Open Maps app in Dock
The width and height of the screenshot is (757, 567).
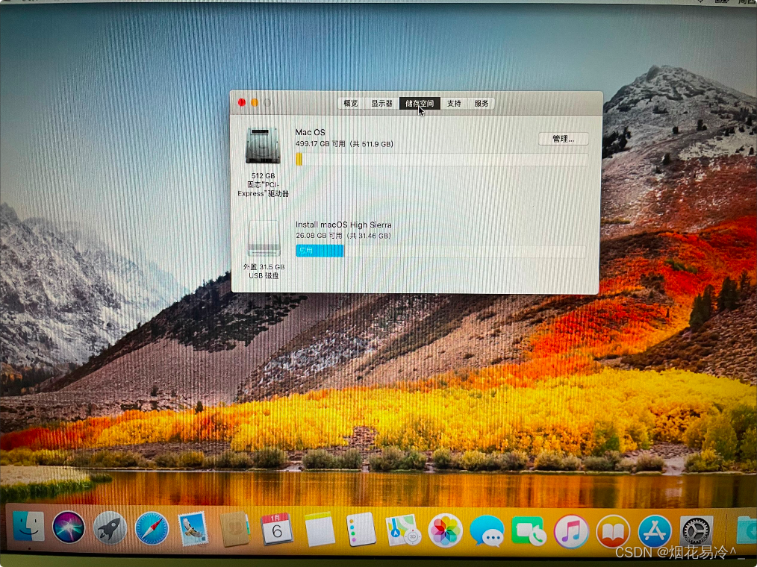point(402,530)
